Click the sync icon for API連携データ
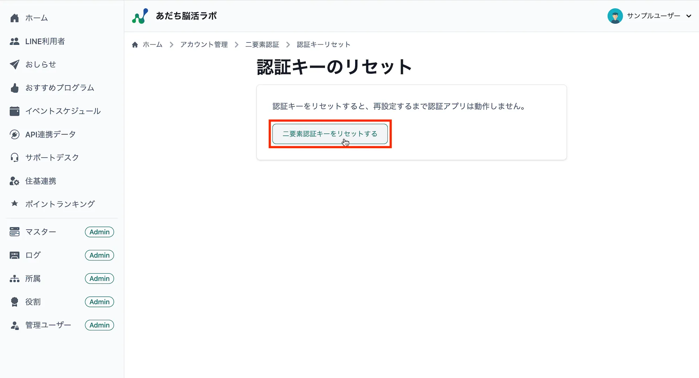 click(14, 134)
